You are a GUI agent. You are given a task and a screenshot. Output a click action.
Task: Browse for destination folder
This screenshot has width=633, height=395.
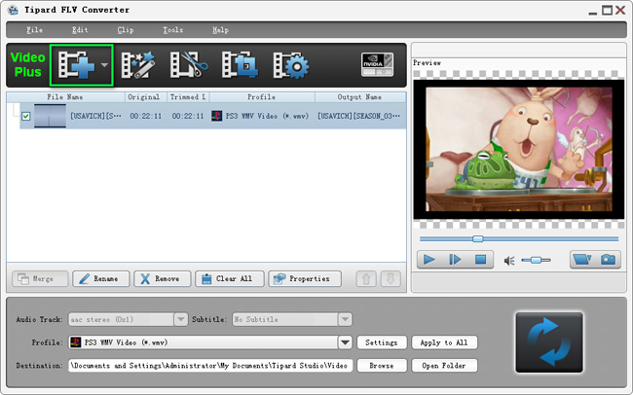382,366
